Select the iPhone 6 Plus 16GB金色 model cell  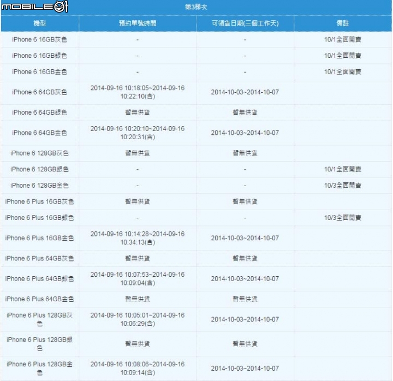click(x=40, y=238)
